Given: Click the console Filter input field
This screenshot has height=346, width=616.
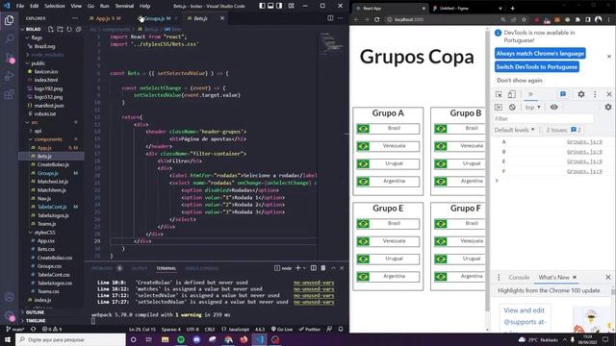Looking at the screenshot, I should pyautogui.click(x=544, y=118).
